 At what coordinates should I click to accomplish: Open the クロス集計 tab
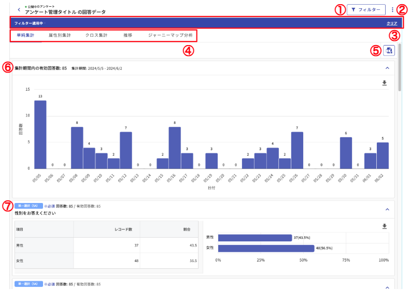click(96, 36)
